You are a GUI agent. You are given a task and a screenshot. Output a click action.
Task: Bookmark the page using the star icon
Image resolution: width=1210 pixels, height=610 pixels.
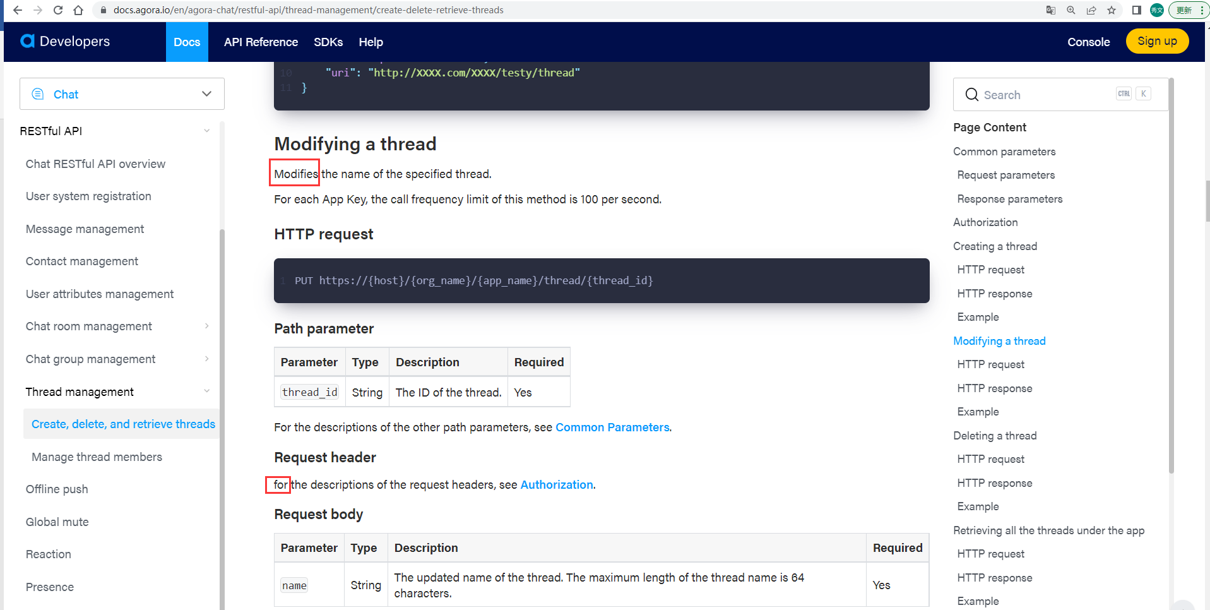click(1112, 10)
